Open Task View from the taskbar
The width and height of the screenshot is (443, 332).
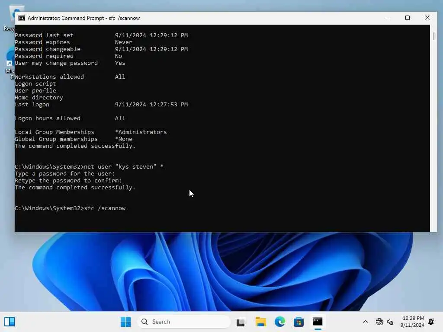[x=241, y=322]
